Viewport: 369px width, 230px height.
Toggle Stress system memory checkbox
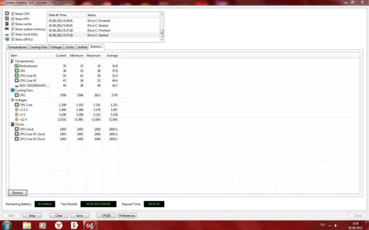[13, 29]
